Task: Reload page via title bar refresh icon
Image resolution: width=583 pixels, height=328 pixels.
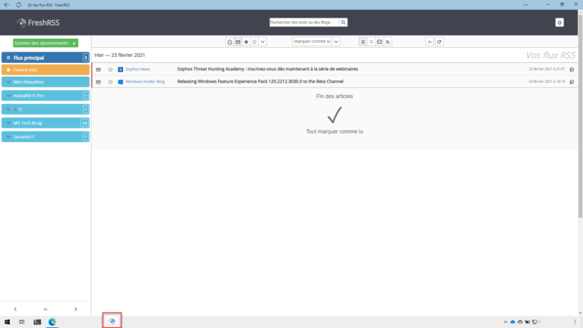Action: tap(18, 5)
